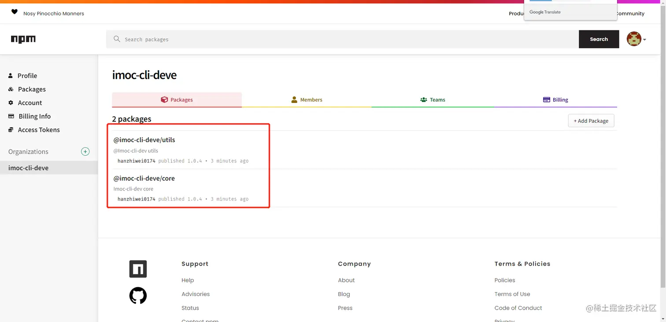
Task: Open the @imoc-cli-deve/utils package
Action: click(144, 140)
